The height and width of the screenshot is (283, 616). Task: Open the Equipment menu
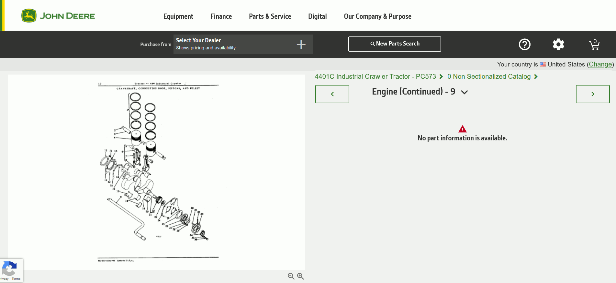coord(178,16)
